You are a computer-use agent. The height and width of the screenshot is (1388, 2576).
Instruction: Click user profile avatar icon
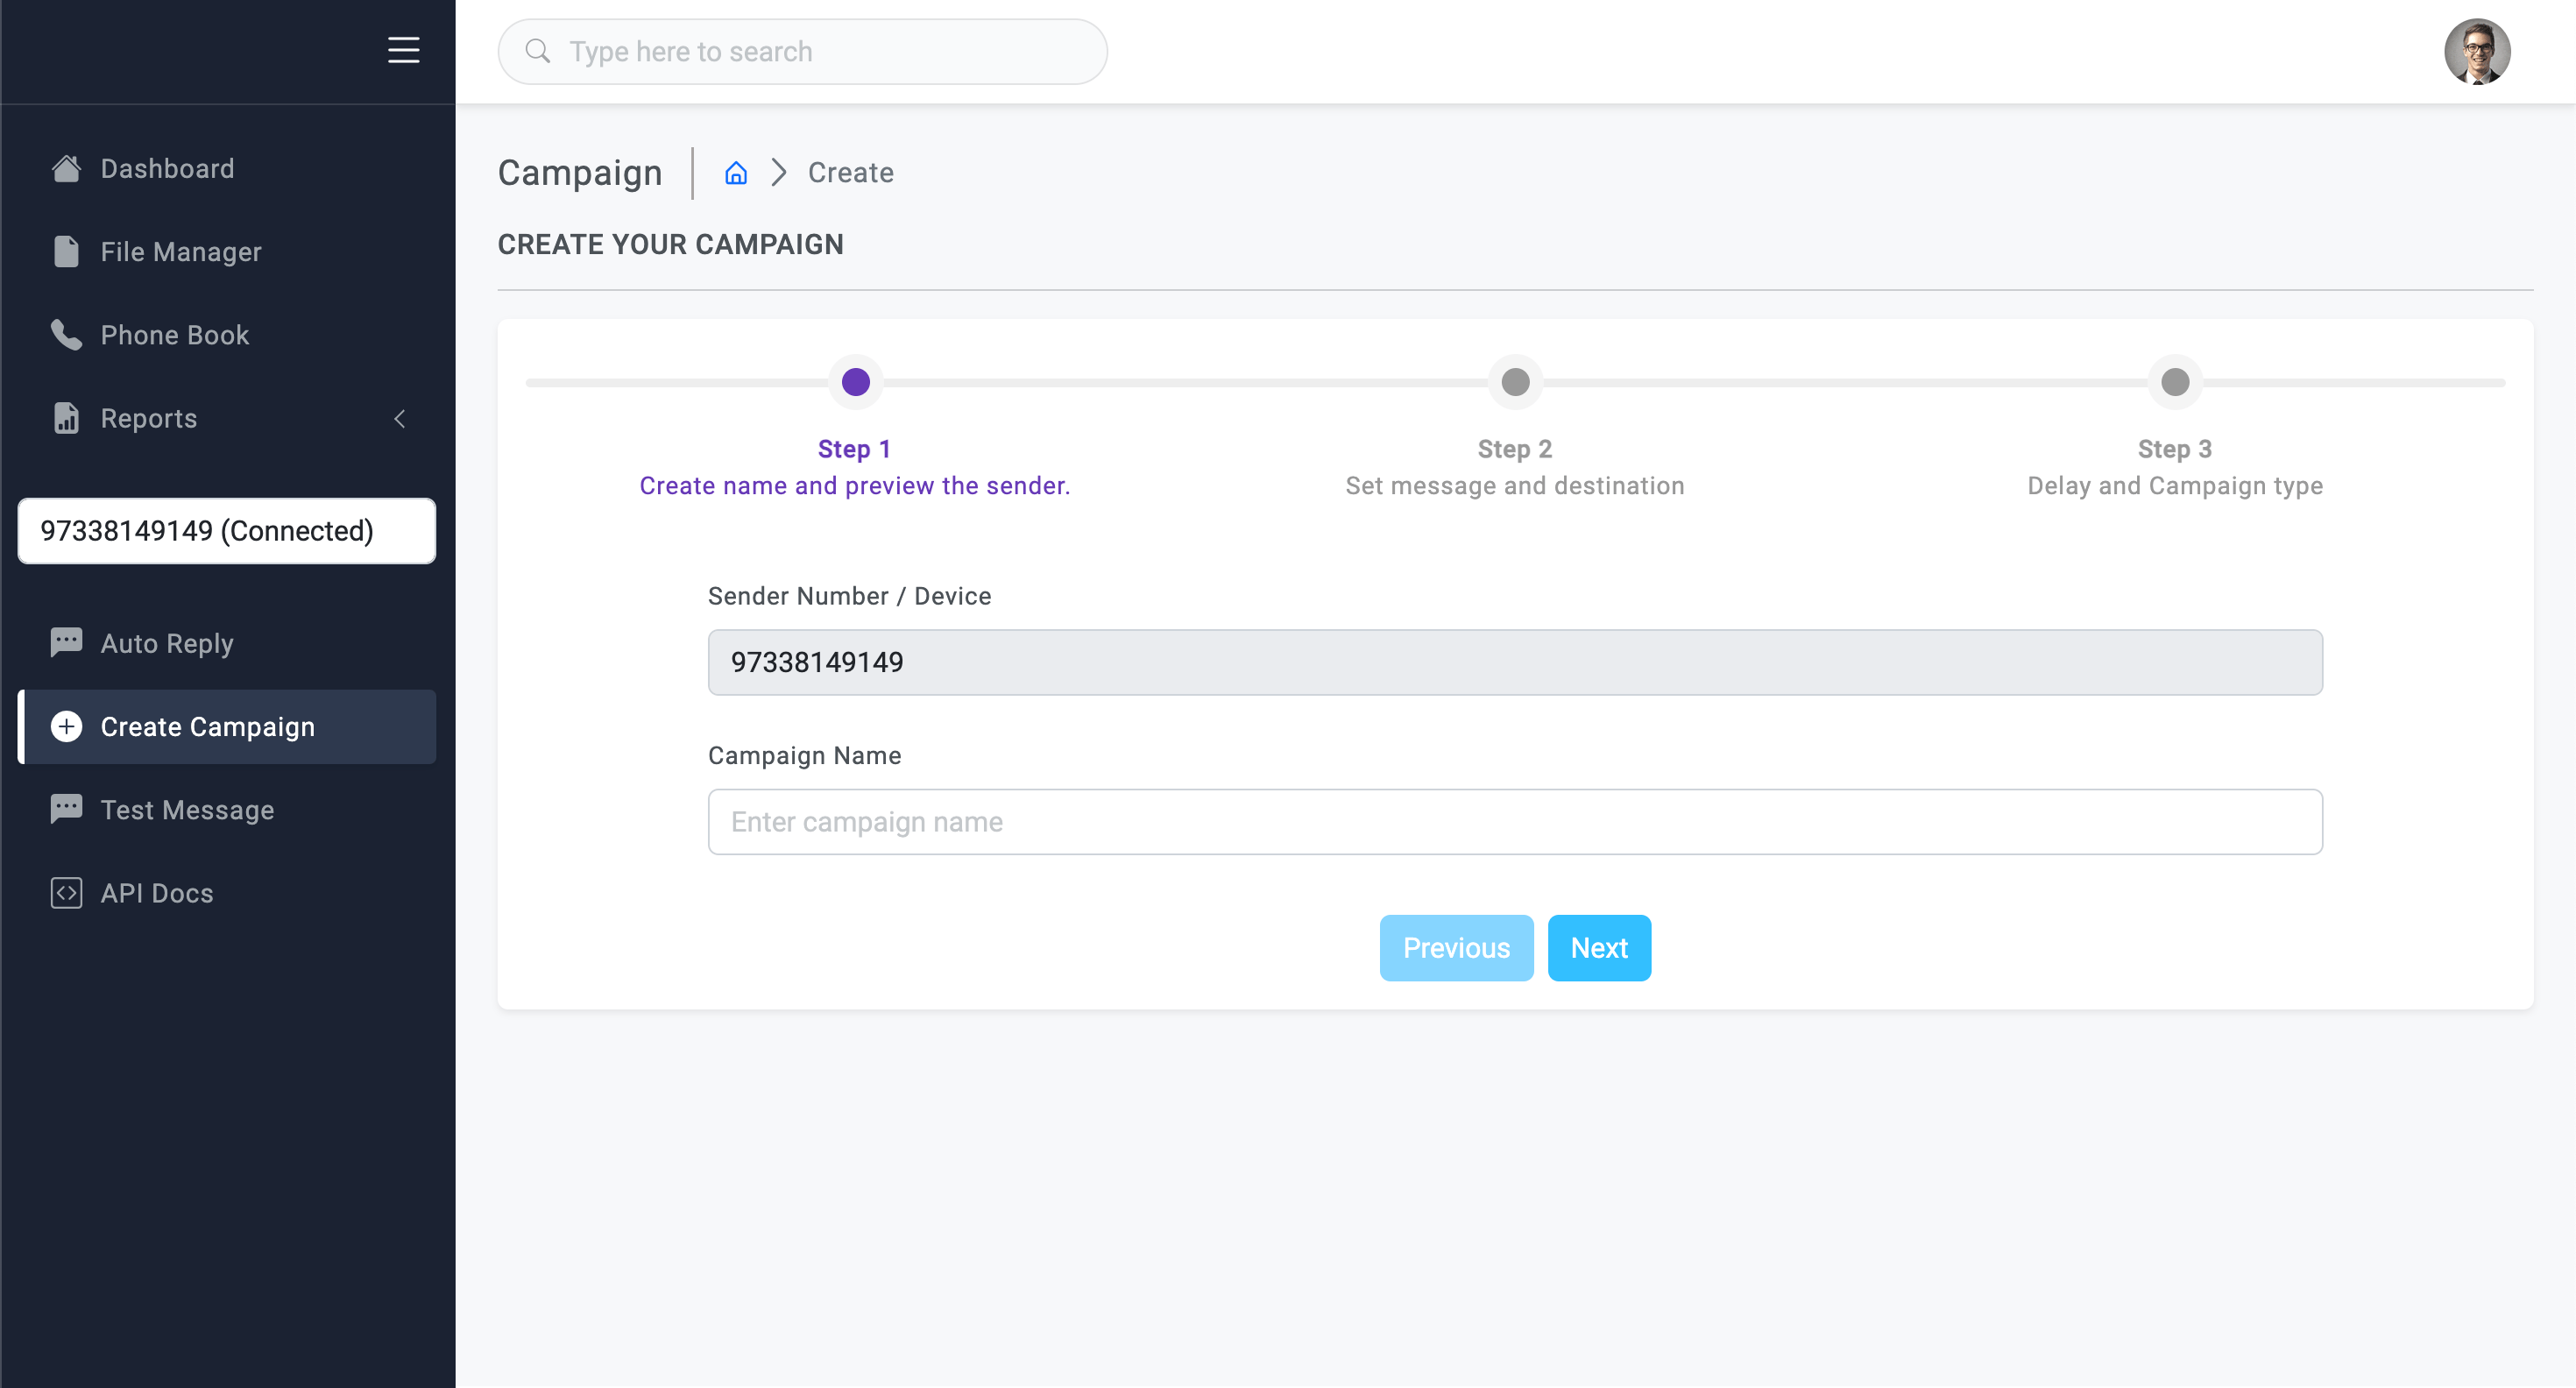(x=2479, y=52)
